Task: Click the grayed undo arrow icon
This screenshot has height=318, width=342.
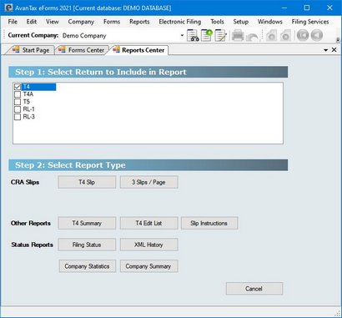Action: (252, 36)
